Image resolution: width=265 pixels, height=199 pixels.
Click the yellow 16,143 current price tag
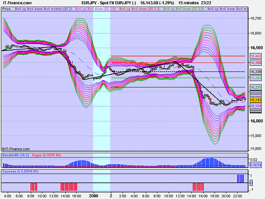pyautogui.click(x=256, y=100)
